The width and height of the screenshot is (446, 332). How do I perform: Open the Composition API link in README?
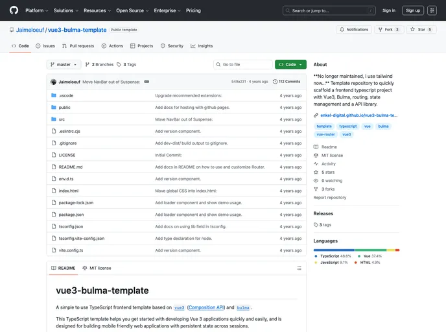(206, 307)
